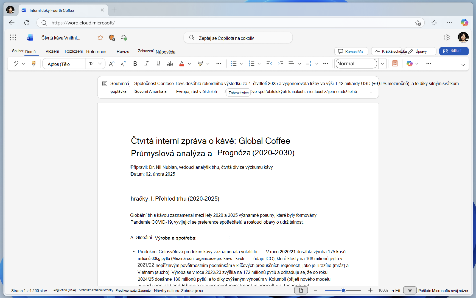Image resolution: width=476 pixels, height=298 pixels.
Task: Expand numbering style dropdown
Action: click(259, 64)
